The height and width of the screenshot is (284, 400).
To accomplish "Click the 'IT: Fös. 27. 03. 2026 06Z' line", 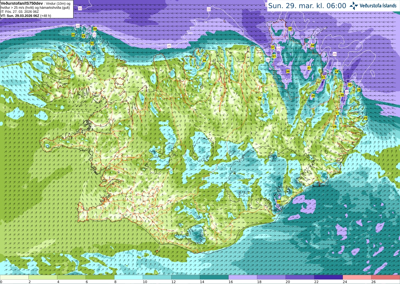I will [x=20, y=12].
